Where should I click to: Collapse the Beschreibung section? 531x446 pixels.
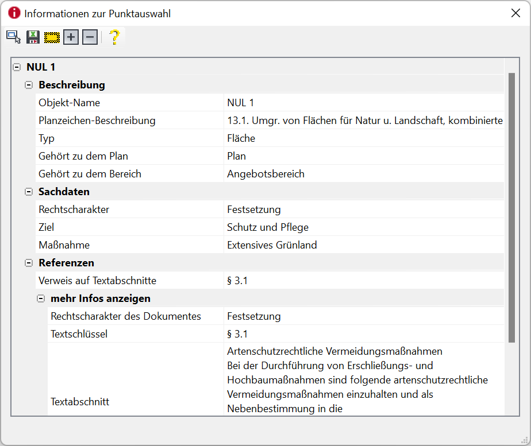click(29, 85)
